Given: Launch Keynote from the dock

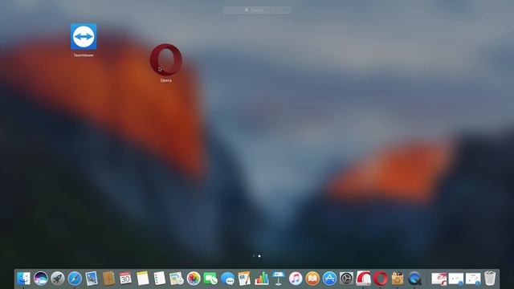Looking at the screenshot, I should pyautogui.click(x=279, y=279).
